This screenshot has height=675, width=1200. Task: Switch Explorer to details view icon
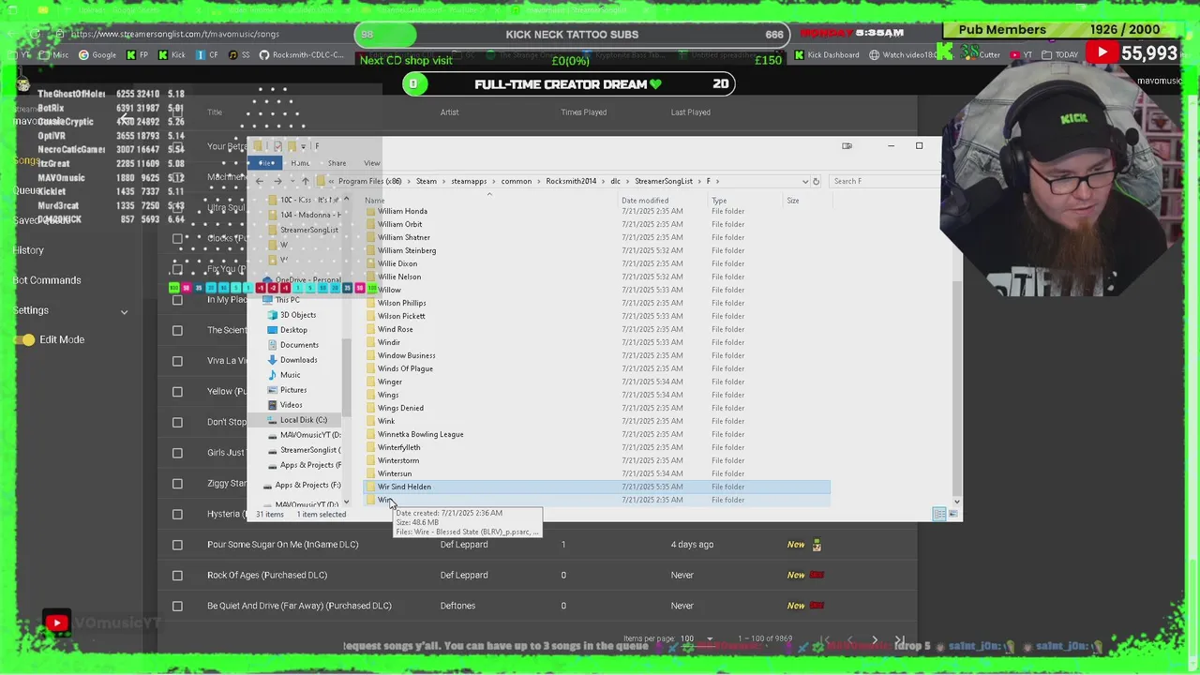939,514
